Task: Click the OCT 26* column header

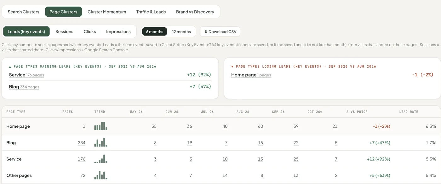Action: (x=315, y=112)
